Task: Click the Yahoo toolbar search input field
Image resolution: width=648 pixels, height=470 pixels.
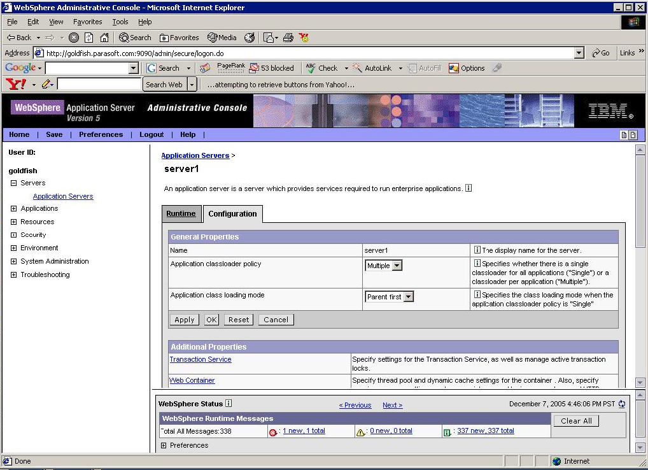Action: 99,84
